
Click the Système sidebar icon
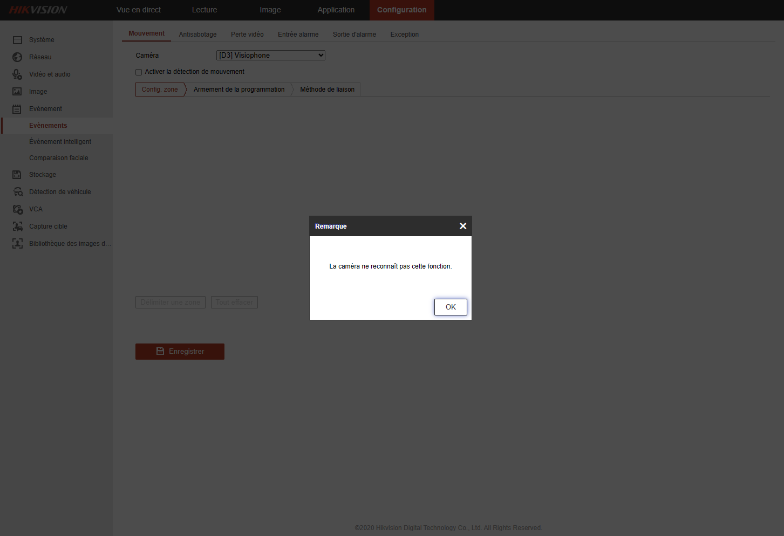(17, 40)
